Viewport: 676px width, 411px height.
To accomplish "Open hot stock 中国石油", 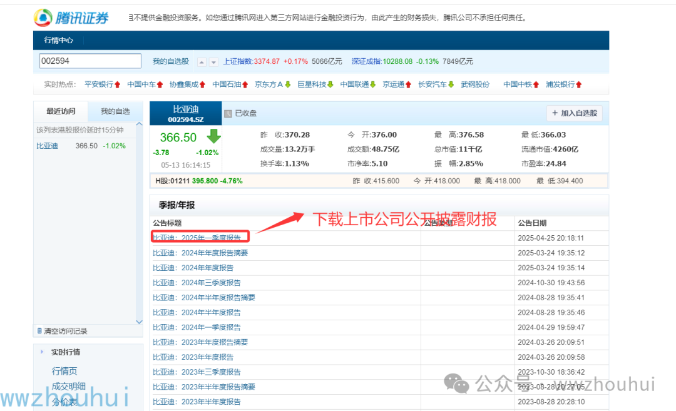I will (x=227, y=84).
